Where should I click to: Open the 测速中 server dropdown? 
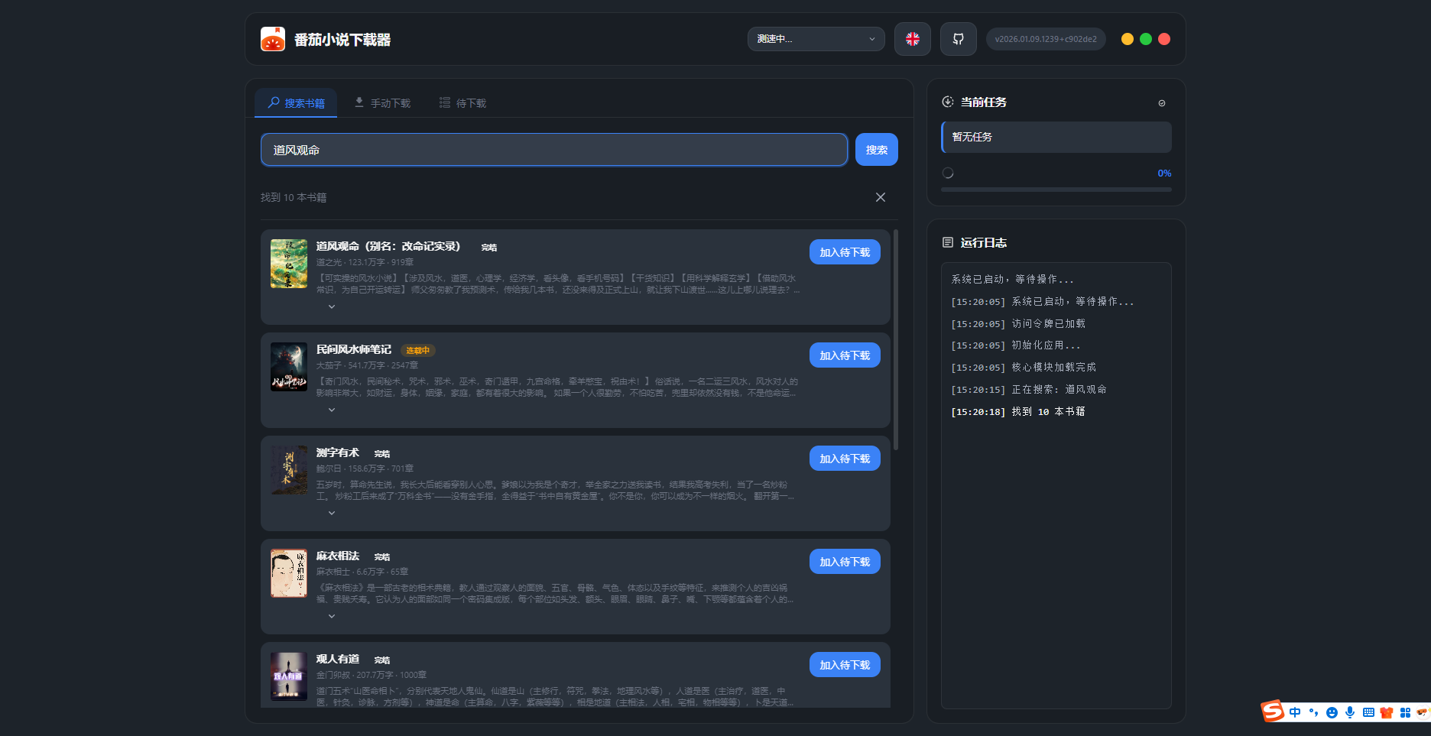816,39
